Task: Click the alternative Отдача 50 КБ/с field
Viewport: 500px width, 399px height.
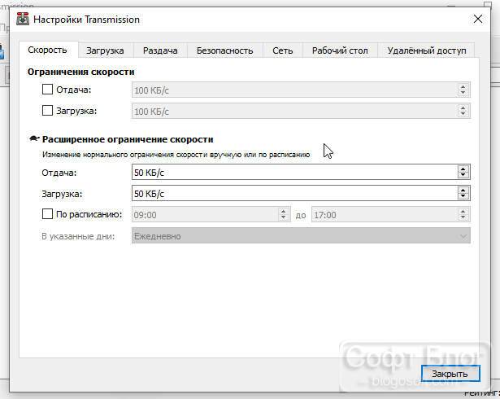Action: [x=294, y=172]
